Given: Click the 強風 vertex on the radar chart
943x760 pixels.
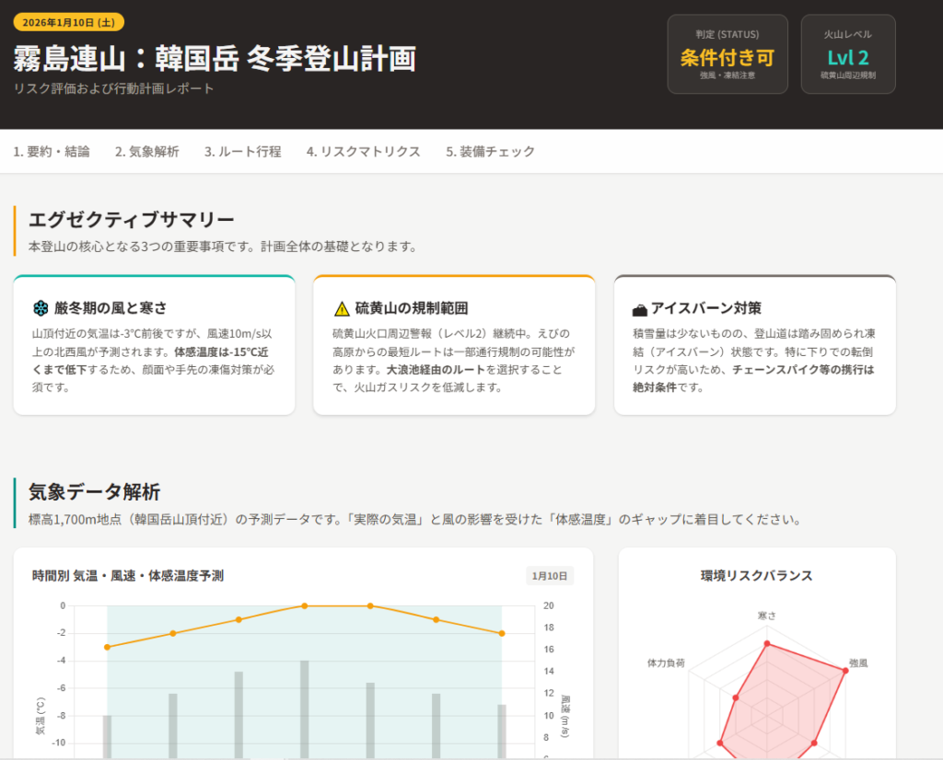Looking at the screenshot, I should 844,674.
